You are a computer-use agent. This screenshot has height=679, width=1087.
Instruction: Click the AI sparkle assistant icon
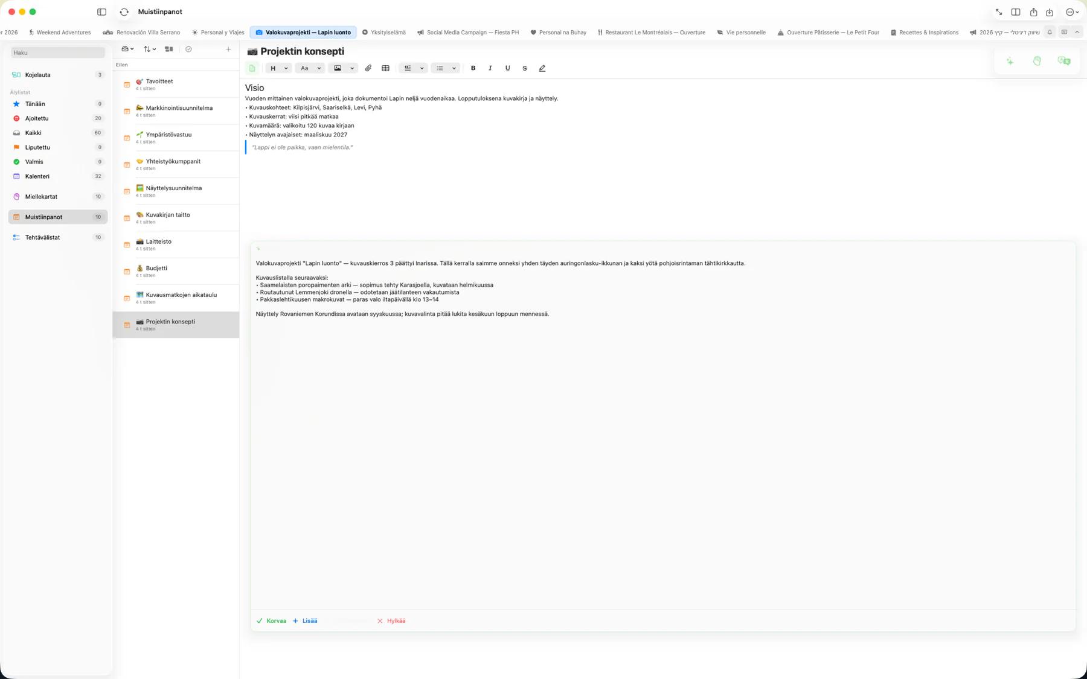pyautogui.click(x=1010, y=61)
